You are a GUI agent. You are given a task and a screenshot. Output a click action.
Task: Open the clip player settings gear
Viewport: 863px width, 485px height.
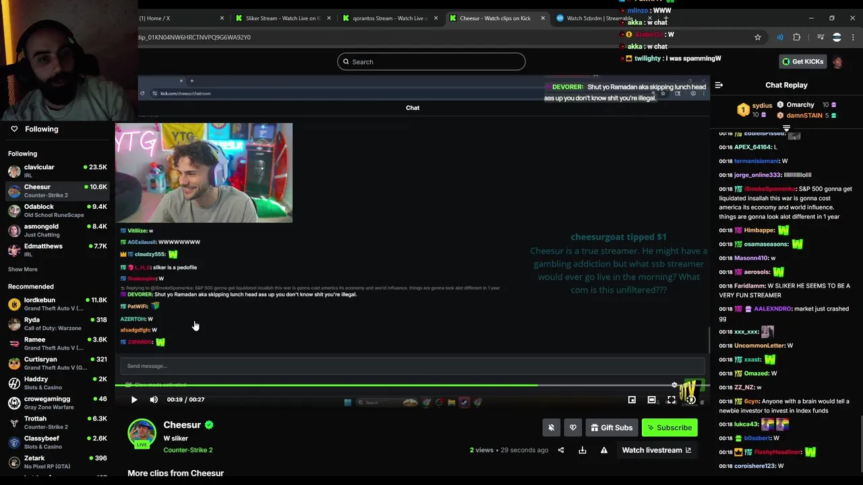(x=674, y=385)
